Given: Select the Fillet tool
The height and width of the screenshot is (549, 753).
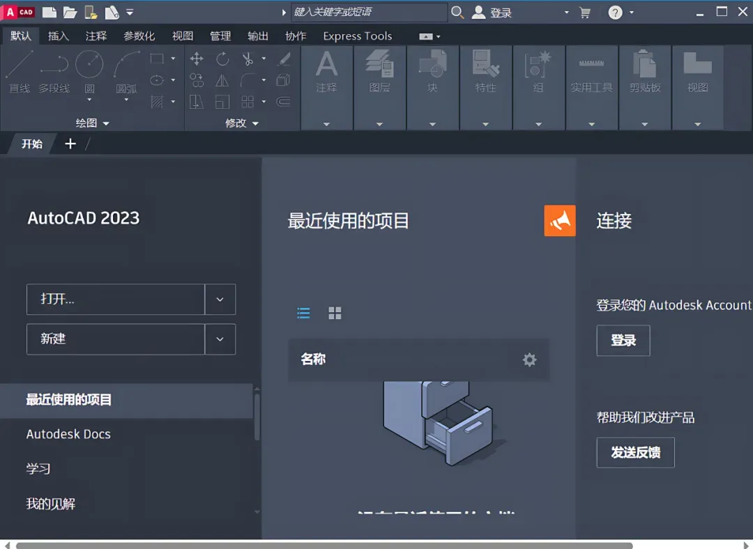Looking at the screenshot, I should pos(248,80).
